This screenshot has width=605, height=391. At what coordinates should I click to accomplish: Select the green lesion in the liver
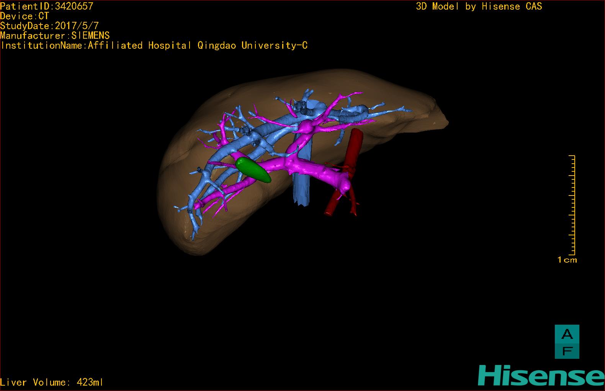tap(253, 169)
